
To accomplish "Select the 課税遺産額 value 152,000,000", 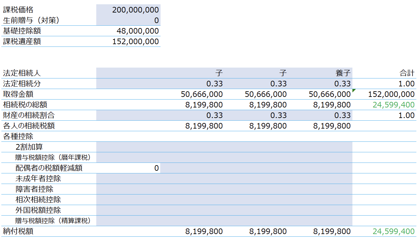I will coord(128,42).
